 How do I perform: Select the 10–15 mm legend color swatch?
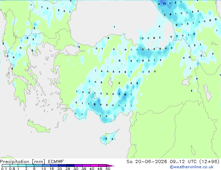[46, 165]
